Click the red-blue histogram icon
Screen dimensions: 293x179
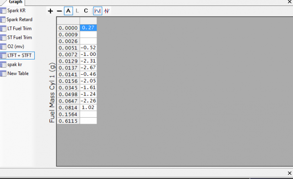point(107,11)
